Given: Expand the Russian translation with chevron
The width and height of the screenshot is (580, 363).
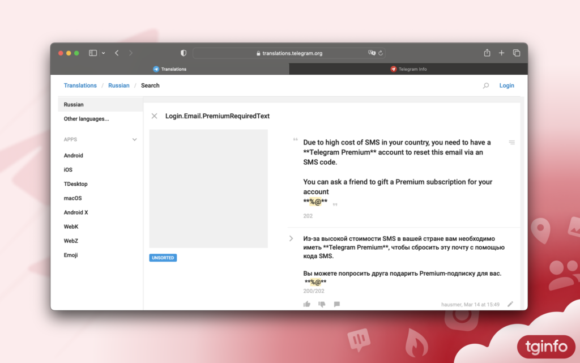Looking at the screenshot, I should 291,238.
